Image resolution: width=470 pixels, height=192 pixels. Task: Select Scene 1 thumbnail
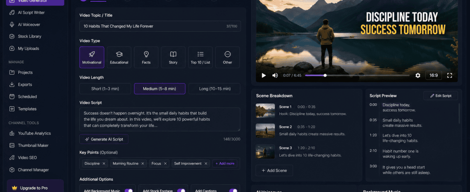coord(265,111)
